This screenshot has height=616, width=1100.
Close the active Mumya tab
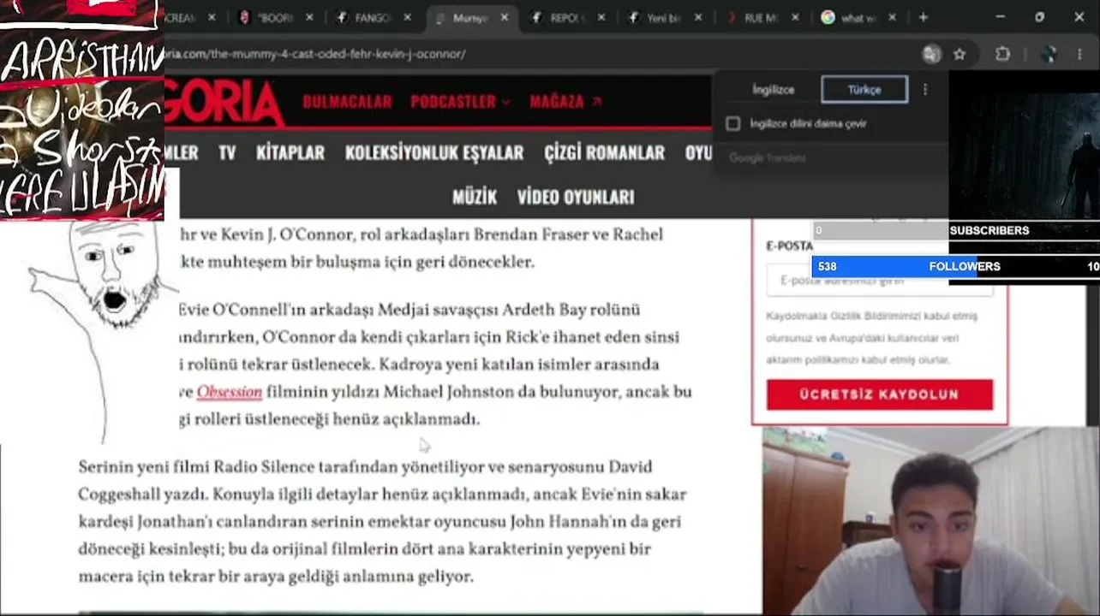click(505, 17)
